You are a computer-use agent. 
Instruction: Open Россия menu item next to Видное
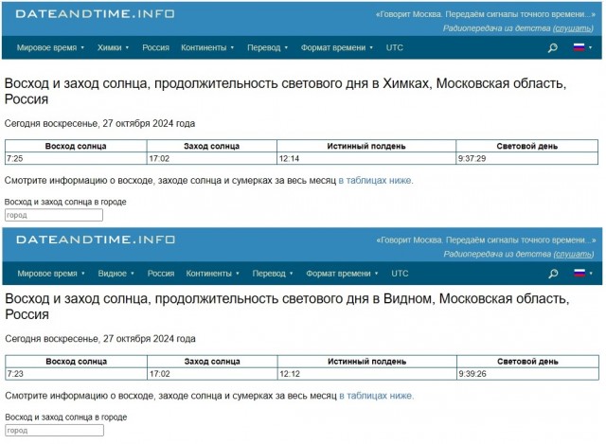click(x=161, y=274)
